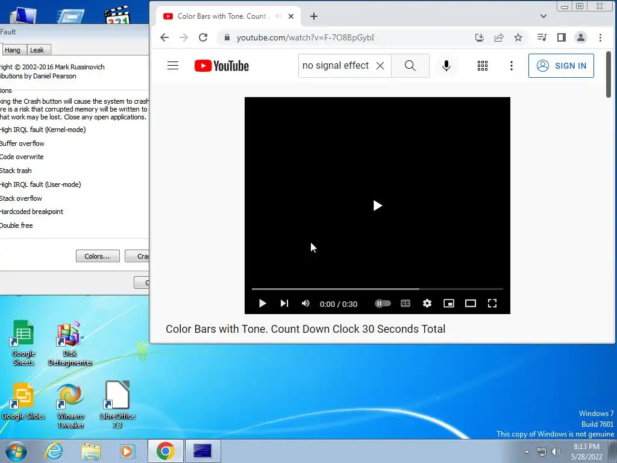The image size is (617, 463).
Task: Click the grayed forward navigation arrow
Action: 184,37
